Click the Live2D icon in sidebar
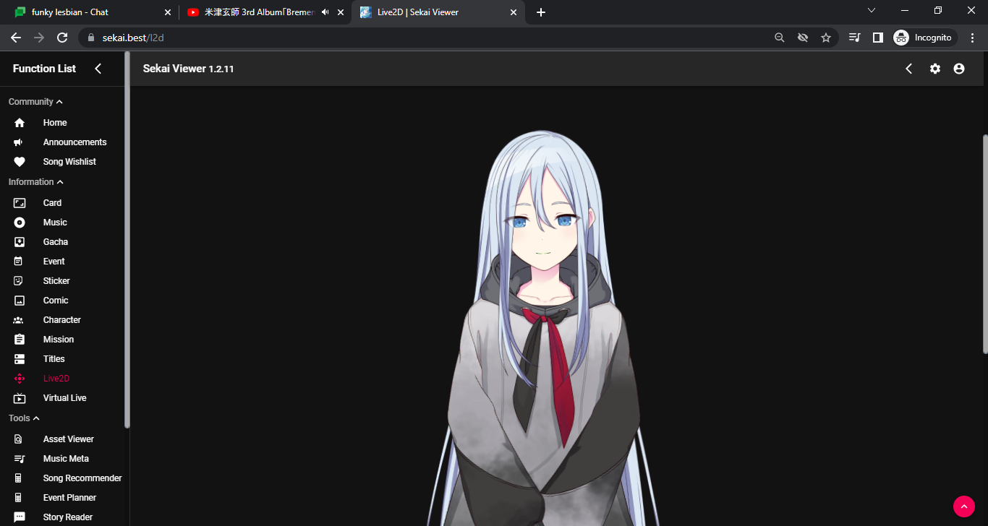The width and height of the screenshot is (988, 526). (20, 379)
